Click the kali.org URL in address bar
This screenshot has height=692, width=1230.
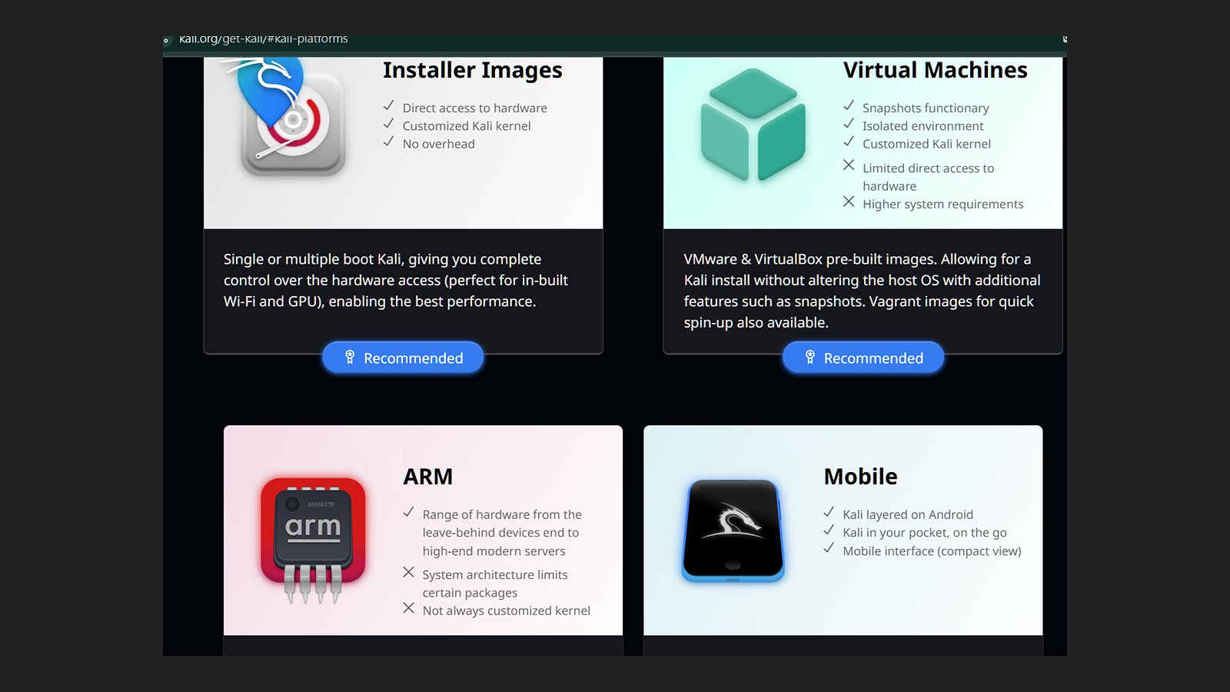(x=263, y=38)
